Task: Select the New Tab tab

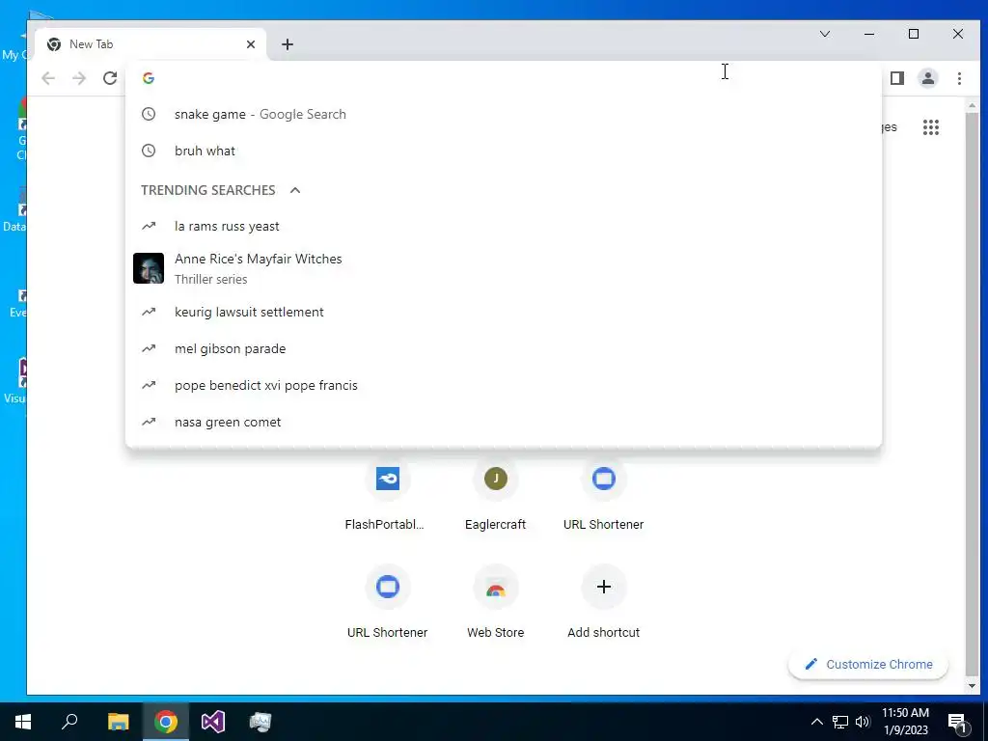Action: coord(151,44)
